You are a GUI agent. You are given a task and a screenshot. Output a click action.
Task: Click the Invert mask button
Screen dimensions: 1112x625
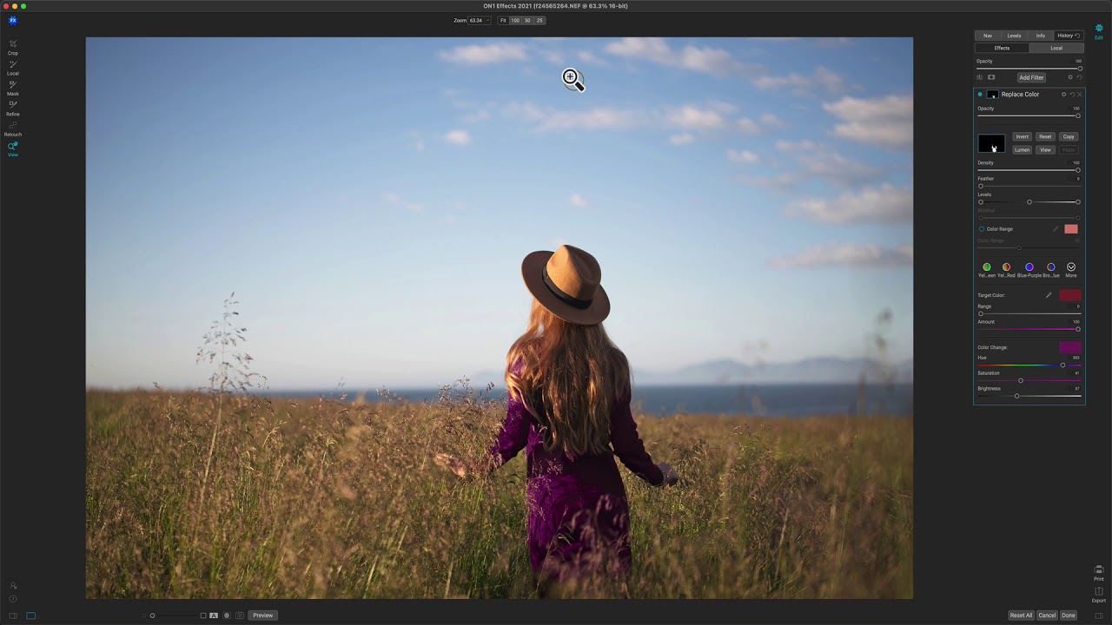(x=1022, y=136)
